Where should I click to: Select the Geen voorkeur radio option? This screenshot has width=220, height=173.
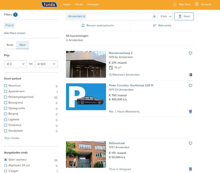[5, 160]
